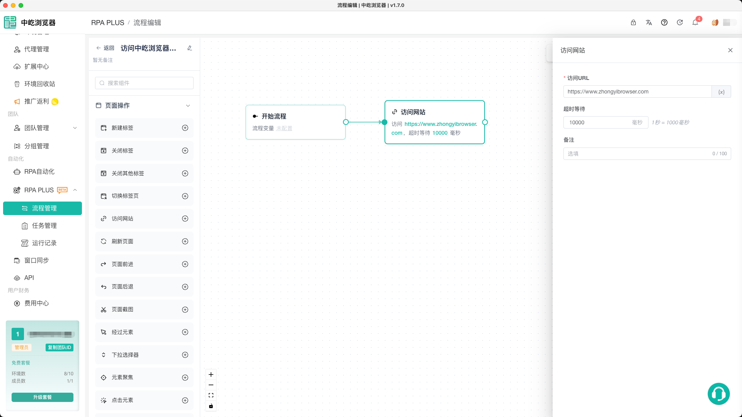Click the 访问URL input field
742x417 pixels.
coord(638,92)
